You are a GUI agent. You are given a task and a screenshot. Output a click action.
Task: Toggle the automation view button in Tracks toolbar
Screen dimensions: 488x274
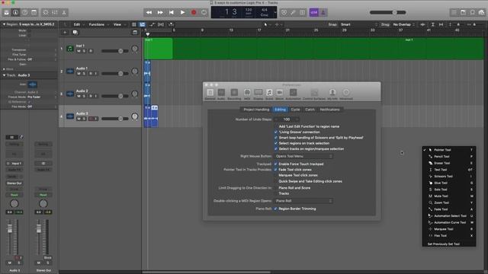(x=152, y=24)
